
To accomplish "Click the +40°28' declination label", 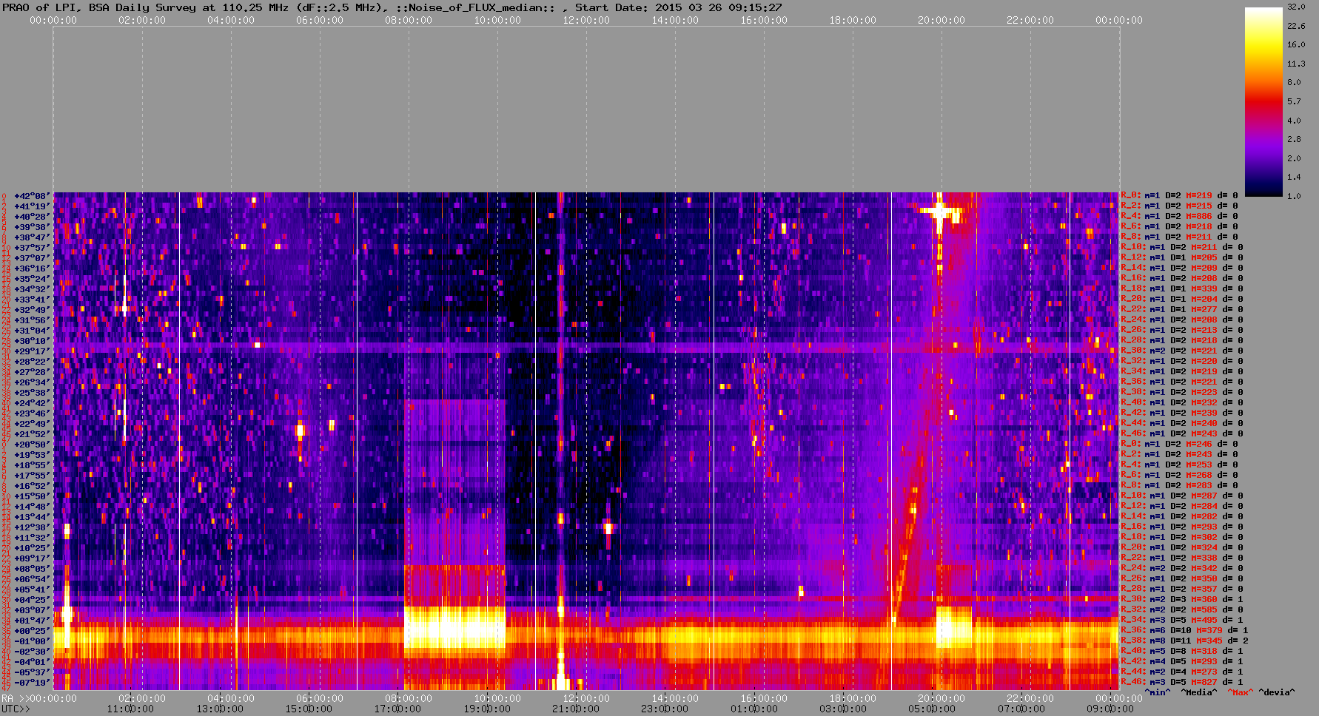I will 32,217.
